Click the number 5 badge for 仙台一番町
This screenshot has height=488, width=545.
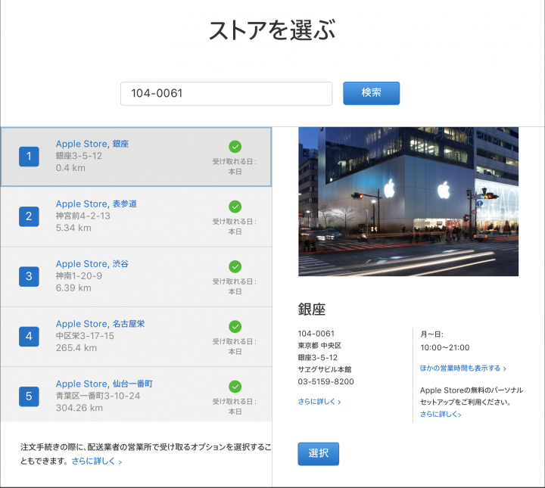coord(29,396)
